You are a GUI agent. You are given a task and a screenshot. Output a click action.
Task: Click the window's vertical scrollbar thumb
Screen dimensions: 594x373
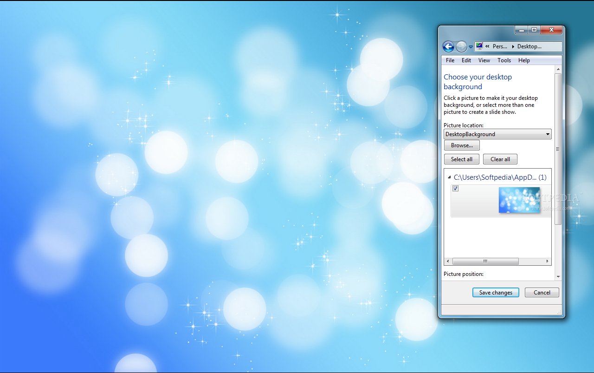(558, 149)
